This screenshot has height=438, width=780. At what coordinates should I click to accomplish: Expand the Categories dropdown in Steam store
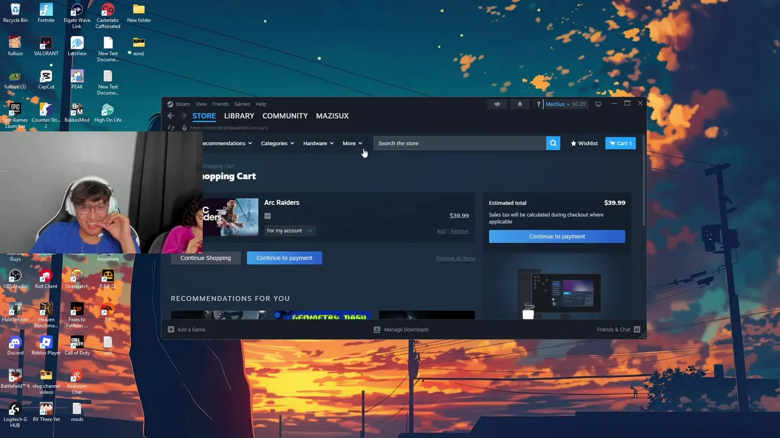point(277,144)
